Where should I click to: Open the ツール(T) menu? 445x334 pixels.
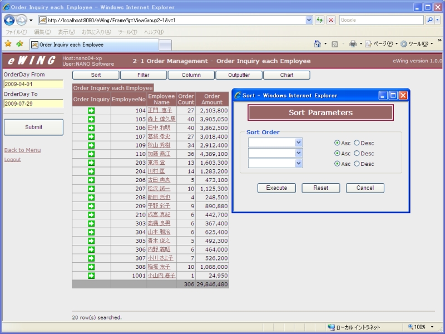pos(128,32)
